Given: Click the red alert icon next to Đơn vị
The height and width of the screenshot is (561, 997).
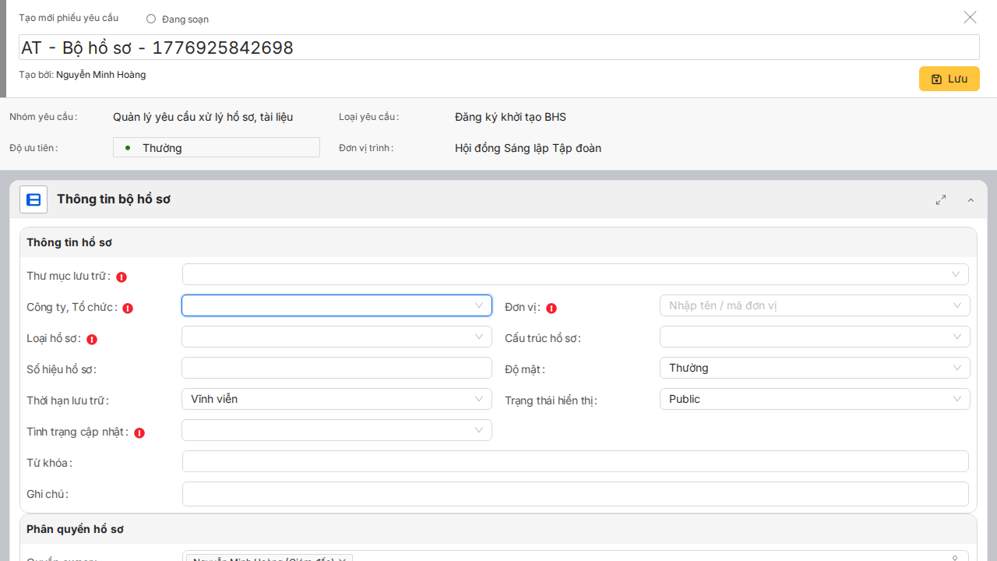Looking at the screenshot, I should click(x=551, y=308).
